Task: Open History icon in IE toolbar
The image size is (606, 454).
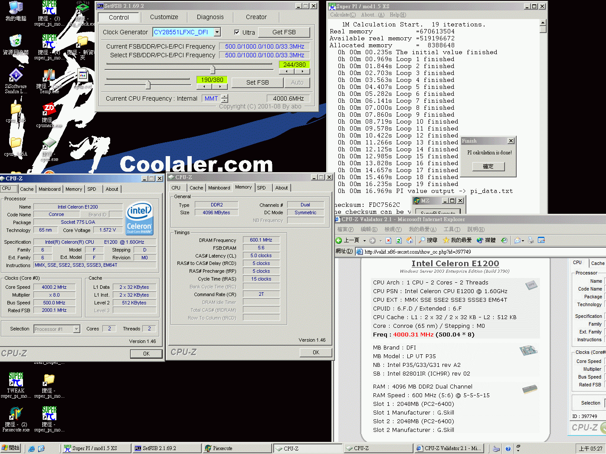Action: click(504, 240)
